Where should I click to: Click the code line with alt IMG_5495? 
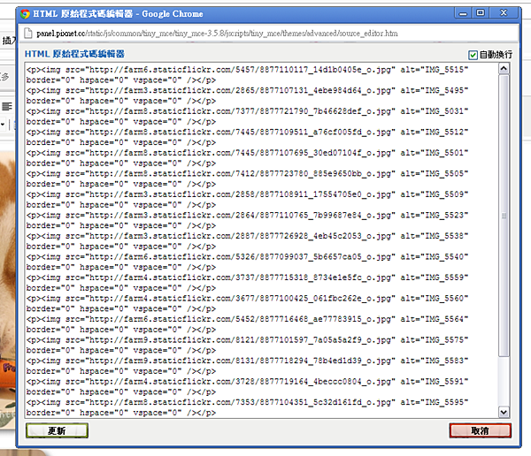(x=247, y=90)
